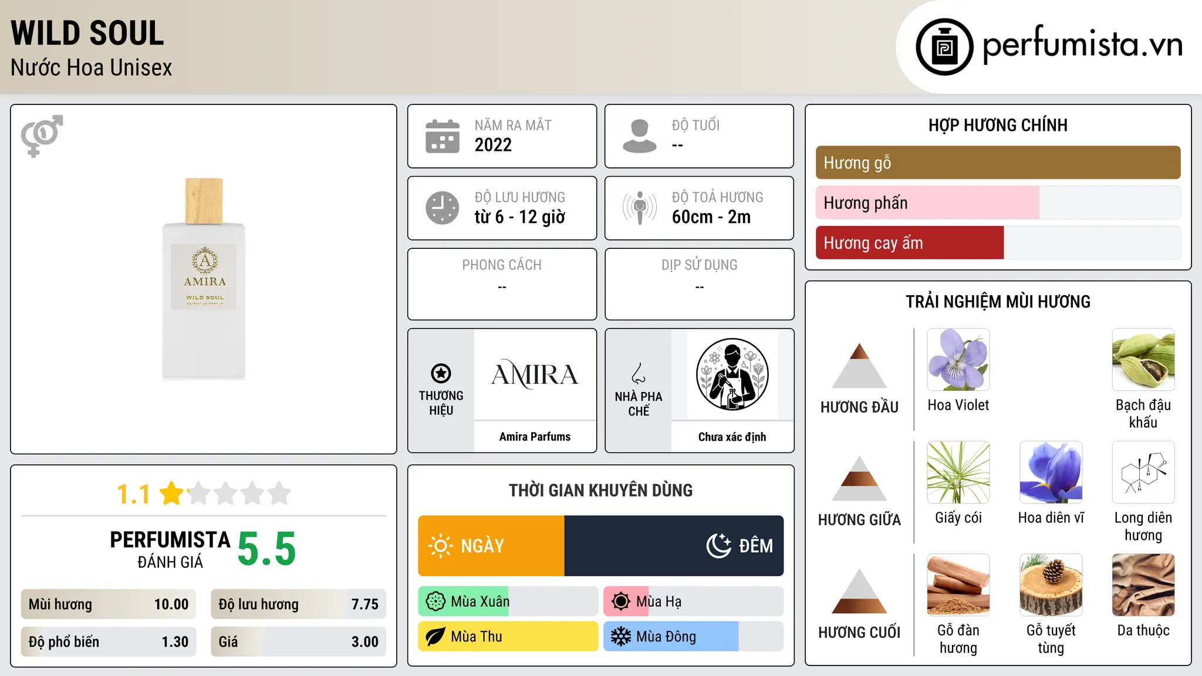Open the Hoa Violet note image
This screenshot has height=676, width=1202.
point(958,360)
